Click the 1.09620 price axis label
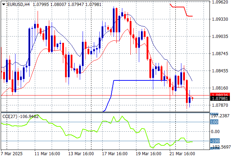 tap(220, 1)
